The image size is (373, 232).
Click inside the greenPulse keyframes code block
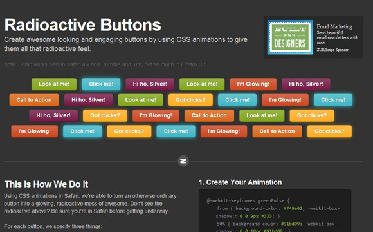[x=275, y=211]
